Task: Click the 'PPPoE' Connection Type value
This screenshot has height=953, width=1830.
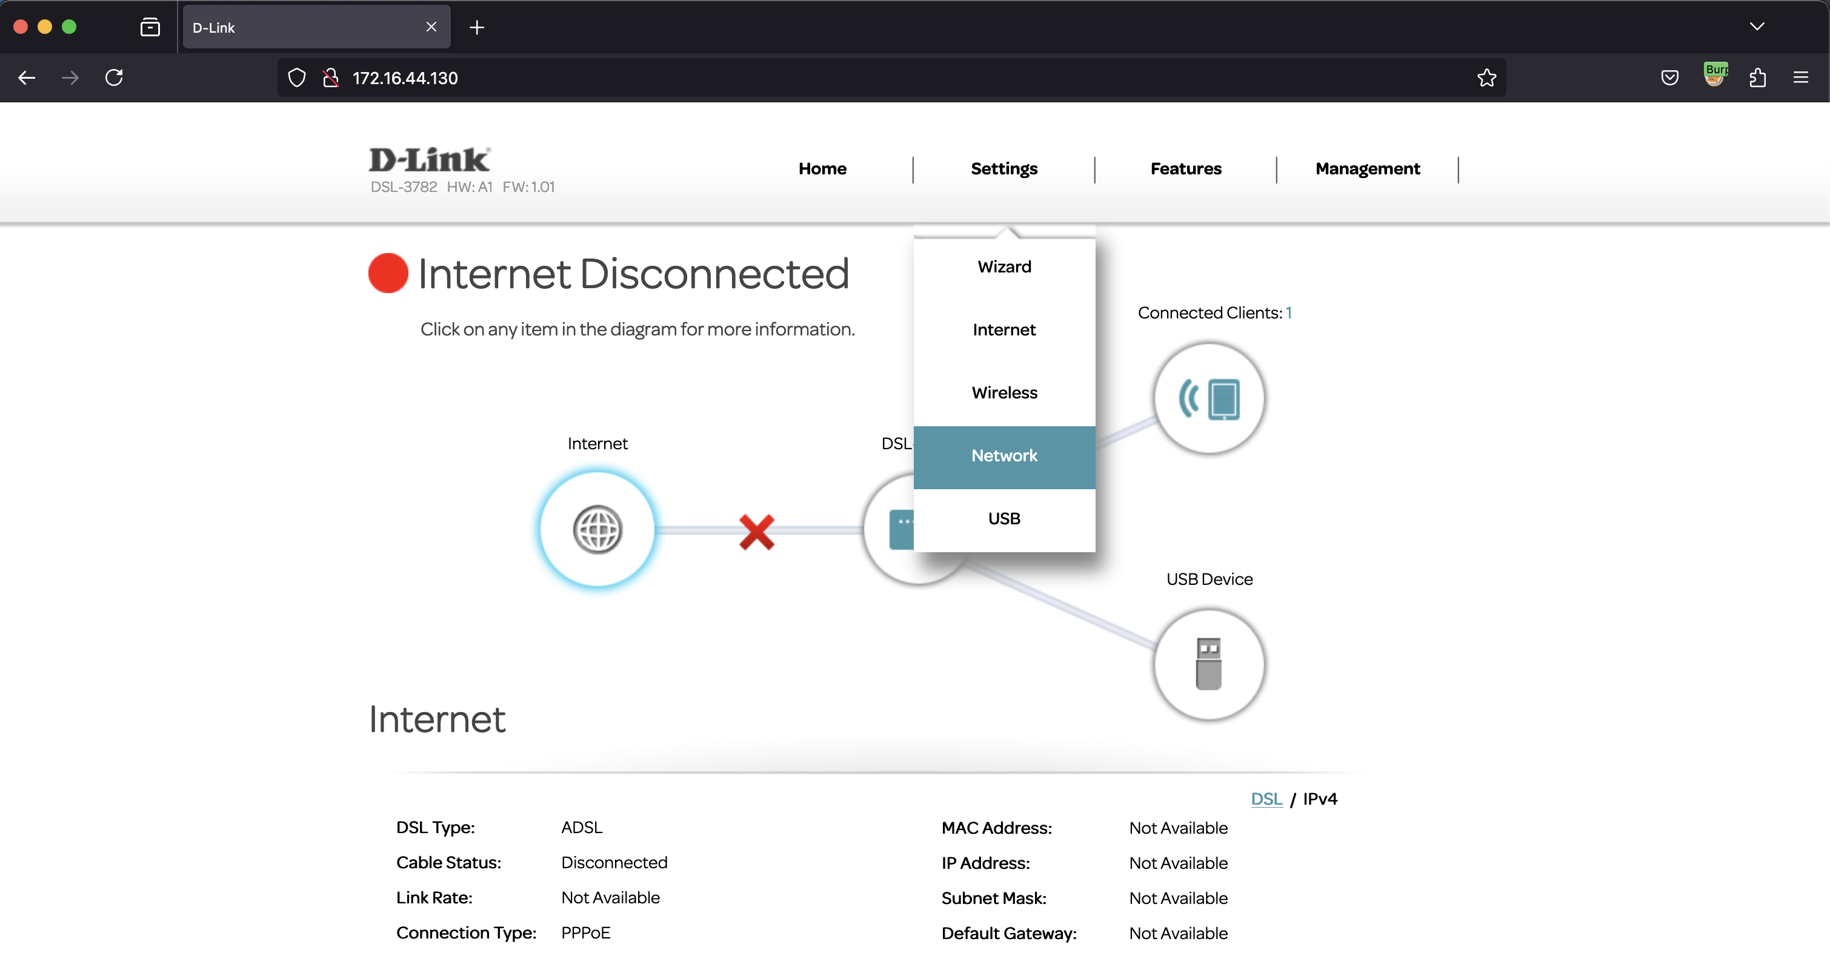Action: pos(586,934)
